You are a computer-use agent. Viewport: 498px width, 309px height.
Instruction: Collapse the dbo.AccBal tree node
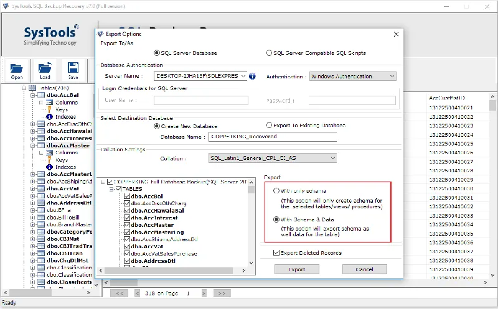pos(32,95)
